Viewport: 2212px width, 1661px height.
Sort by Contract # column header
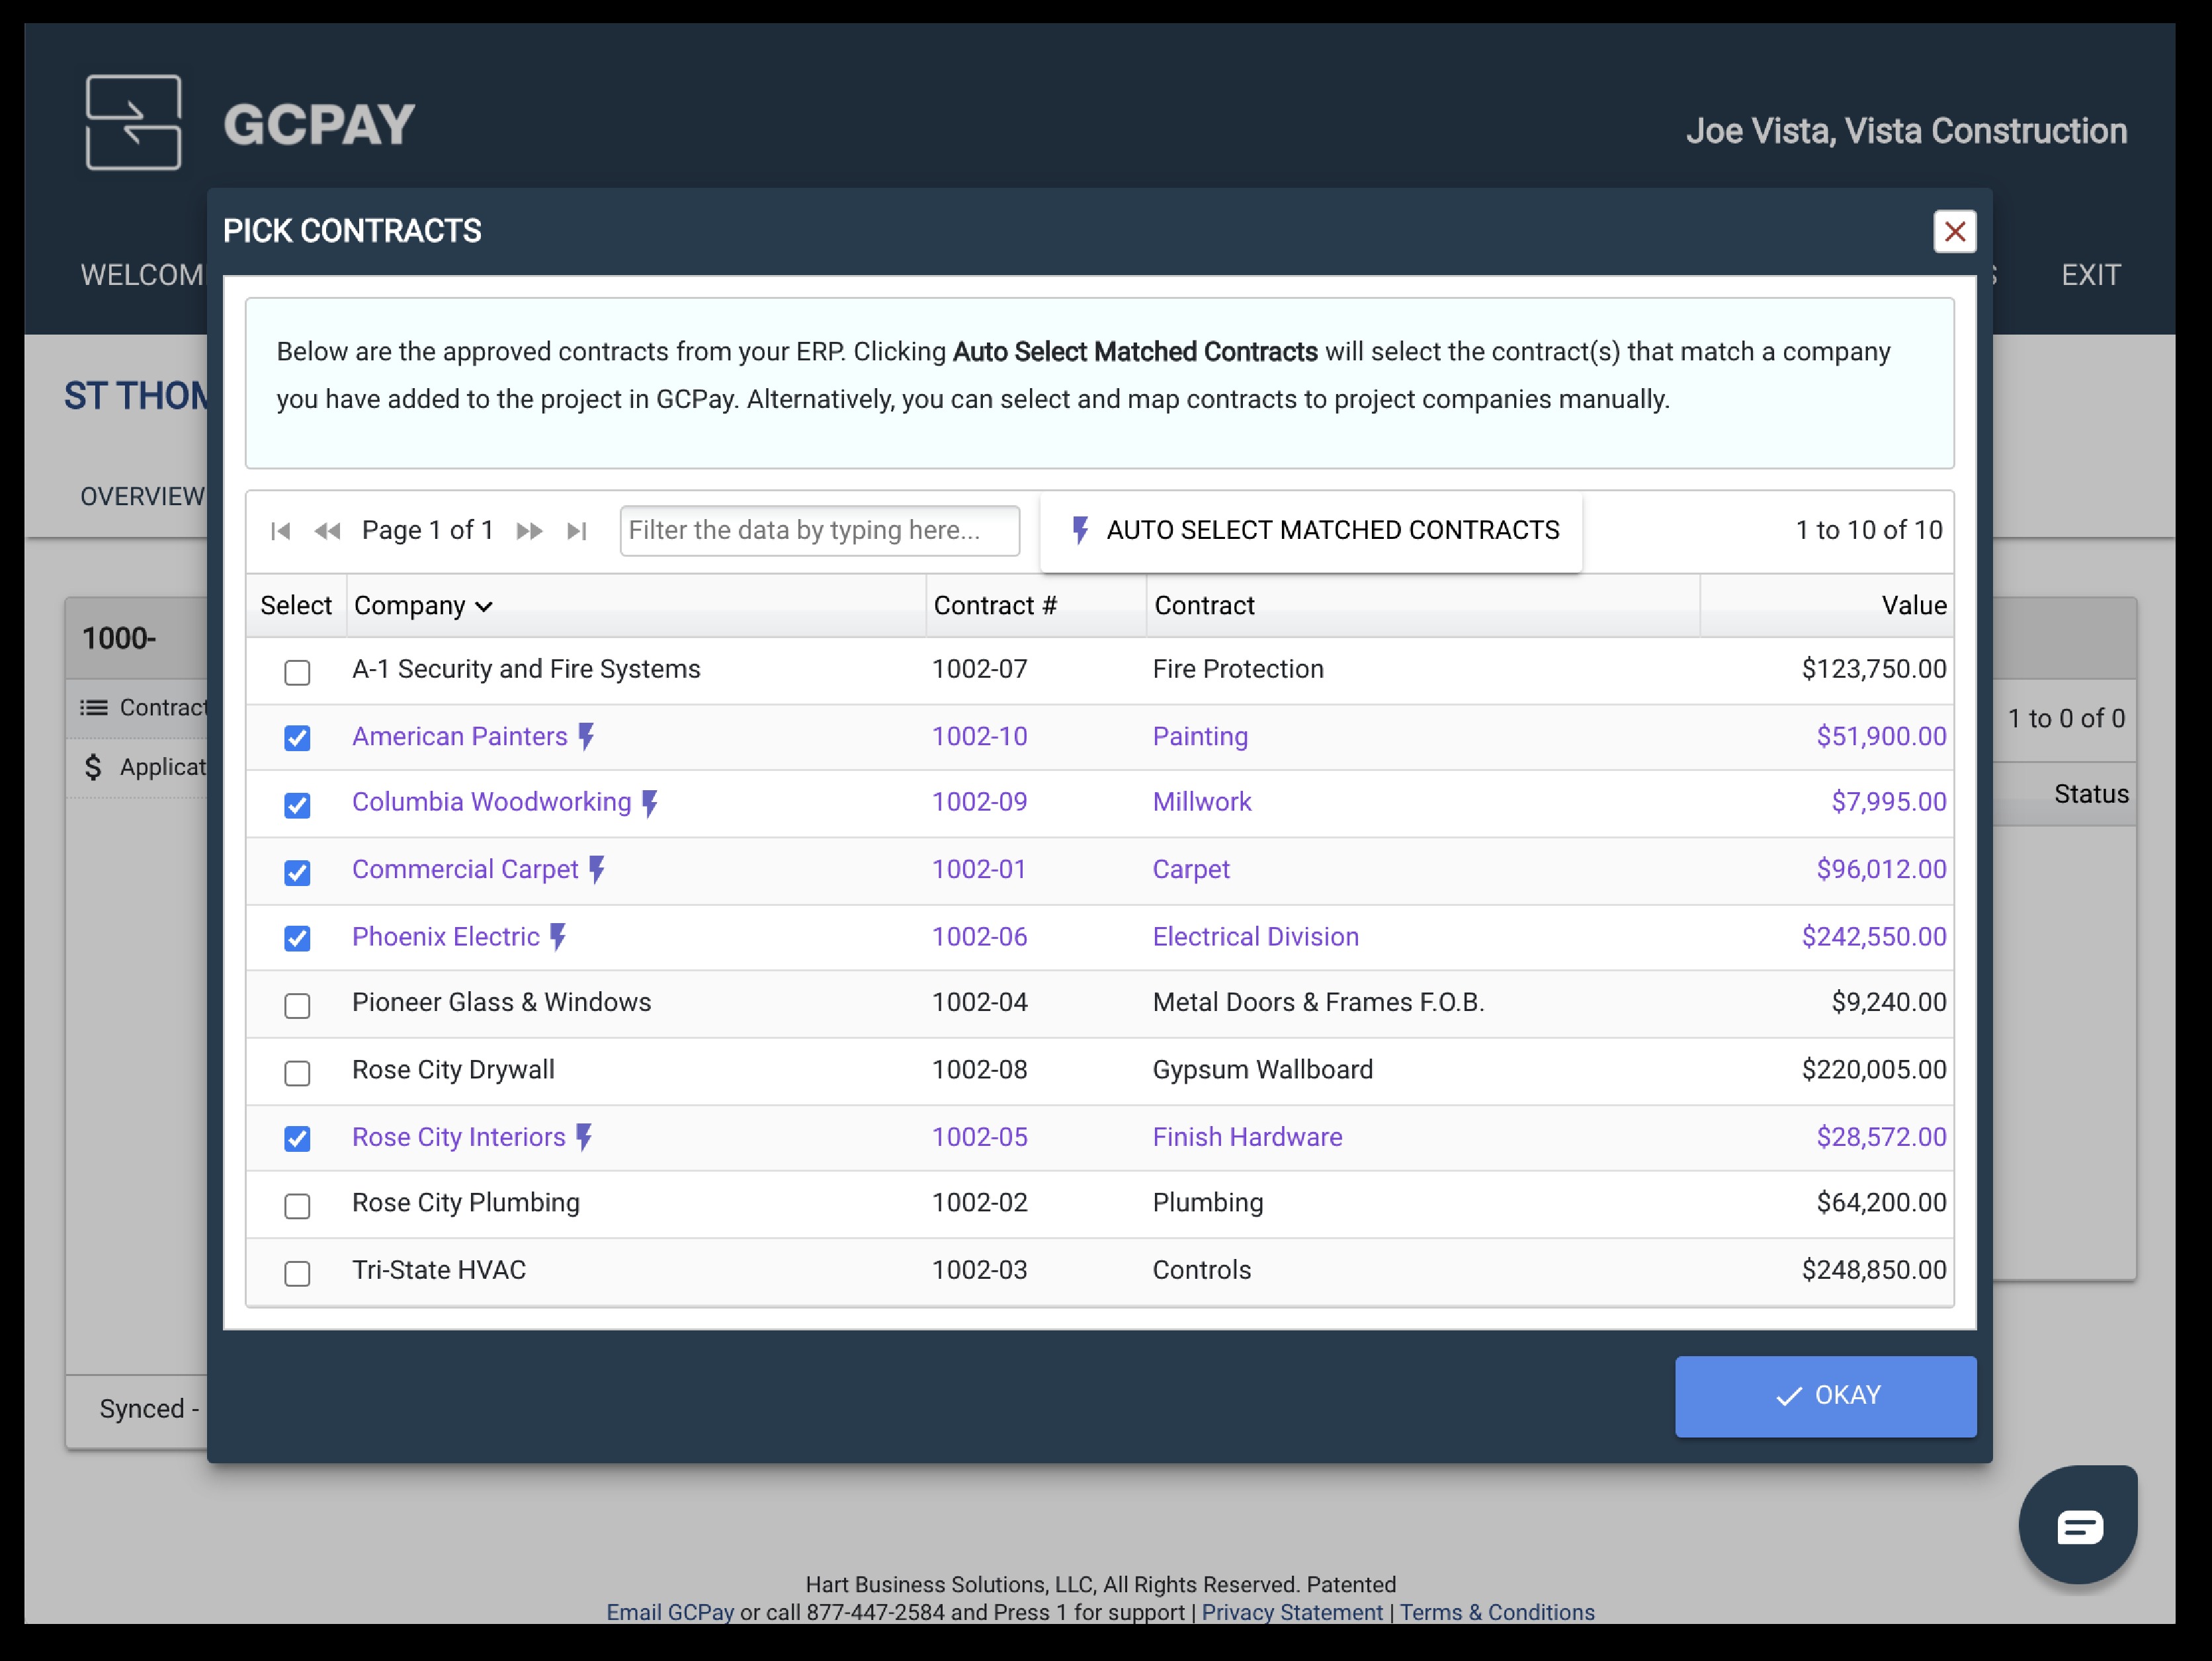point(994,606)
